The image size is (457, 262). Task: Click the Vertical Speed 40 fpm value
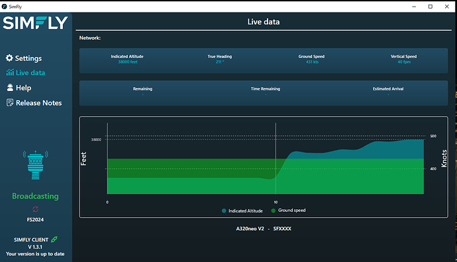click(x=404, y=62)
